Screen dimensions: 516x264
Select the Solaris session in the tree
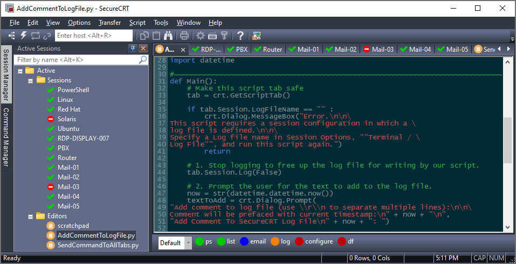[67, 119]
